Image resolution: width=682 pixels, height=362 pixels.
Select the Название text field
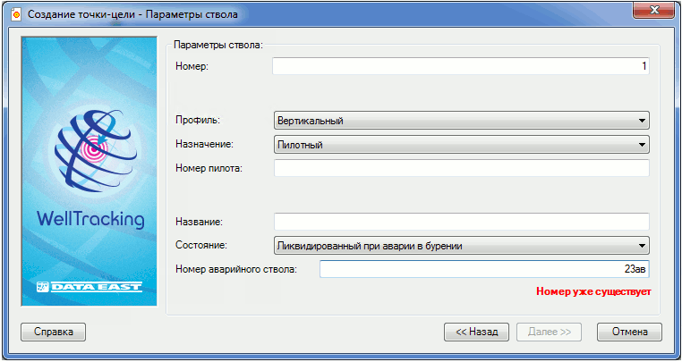point(460,222)
